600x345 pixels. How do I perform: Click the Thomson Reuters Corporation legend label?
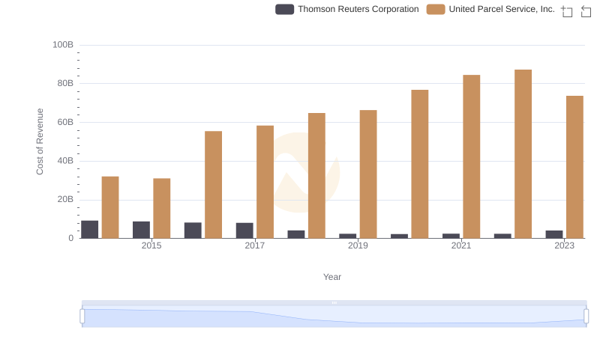point(358,9)
